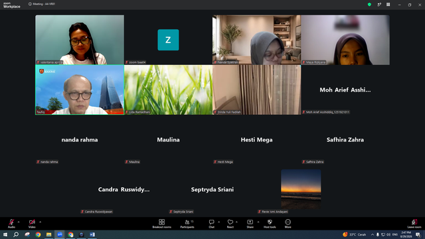Viewport: 425px width, 239px height.
Task: Open the weather widget showing 33°C Cerah
Action: (x=354, y=234)
